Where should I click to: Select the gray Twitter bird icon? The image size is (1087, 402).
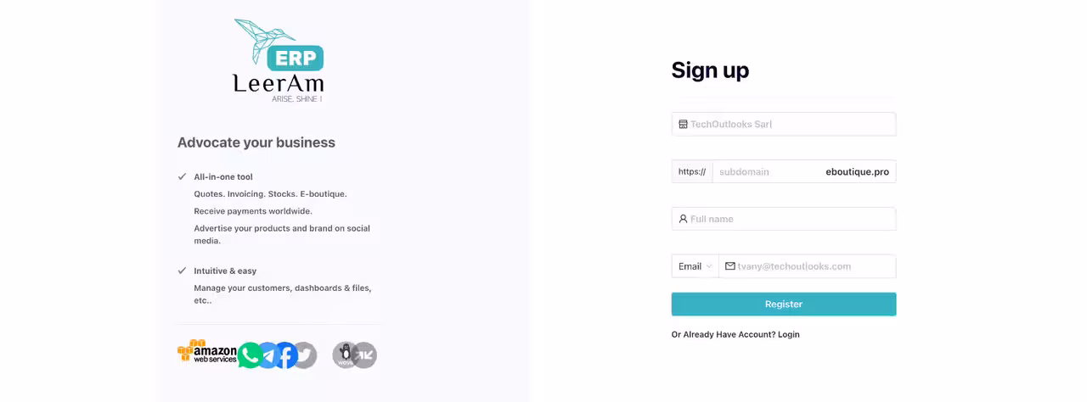pos(304,355)
